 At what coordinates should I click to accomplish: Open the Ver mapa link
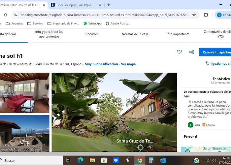[128, 64]
